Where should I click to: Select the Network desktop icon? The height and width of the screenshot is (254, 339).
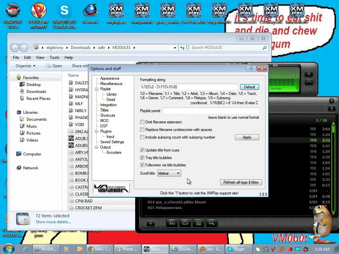pyautogui.click(x=90, y=13)
